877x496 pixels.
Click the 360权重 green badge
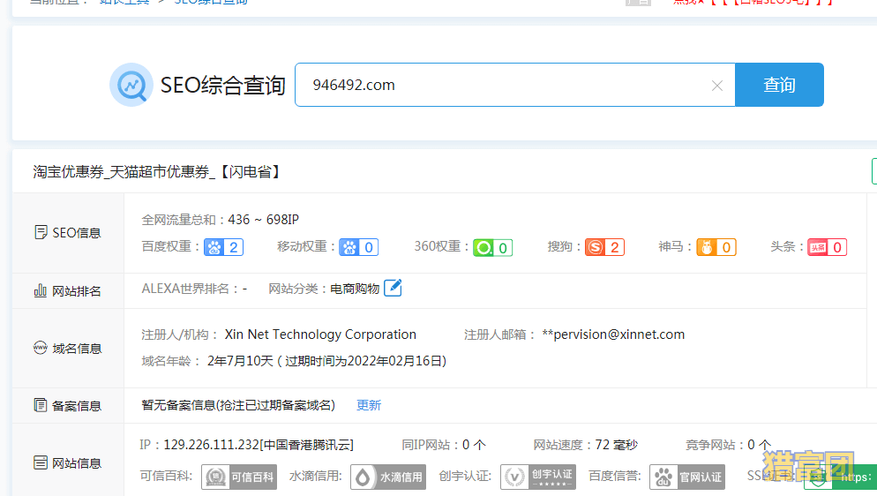pos(492,247)
